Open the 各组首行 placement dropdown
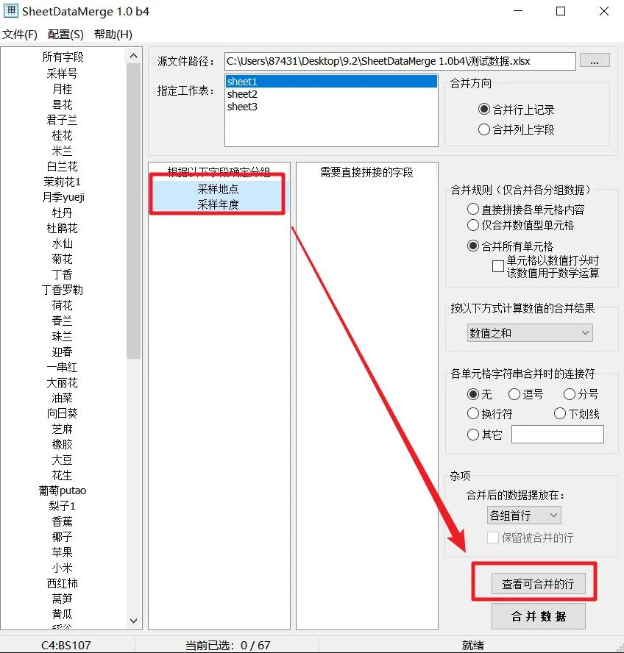 click(x=524, y=515)
